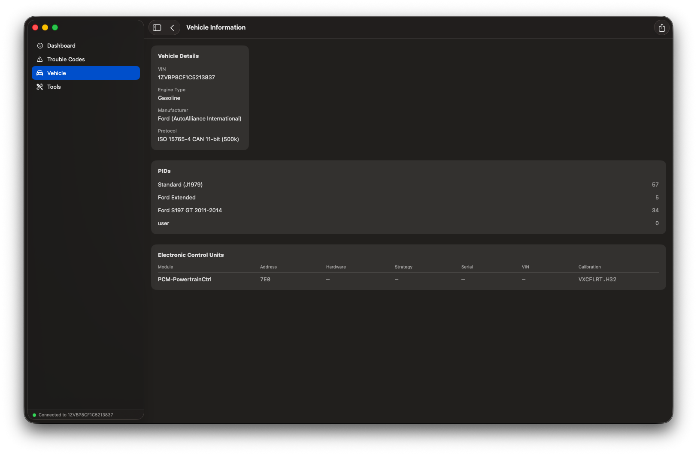Click the user PIDs row
This screenshot has width=697, height=455.
tap(408, 223)
